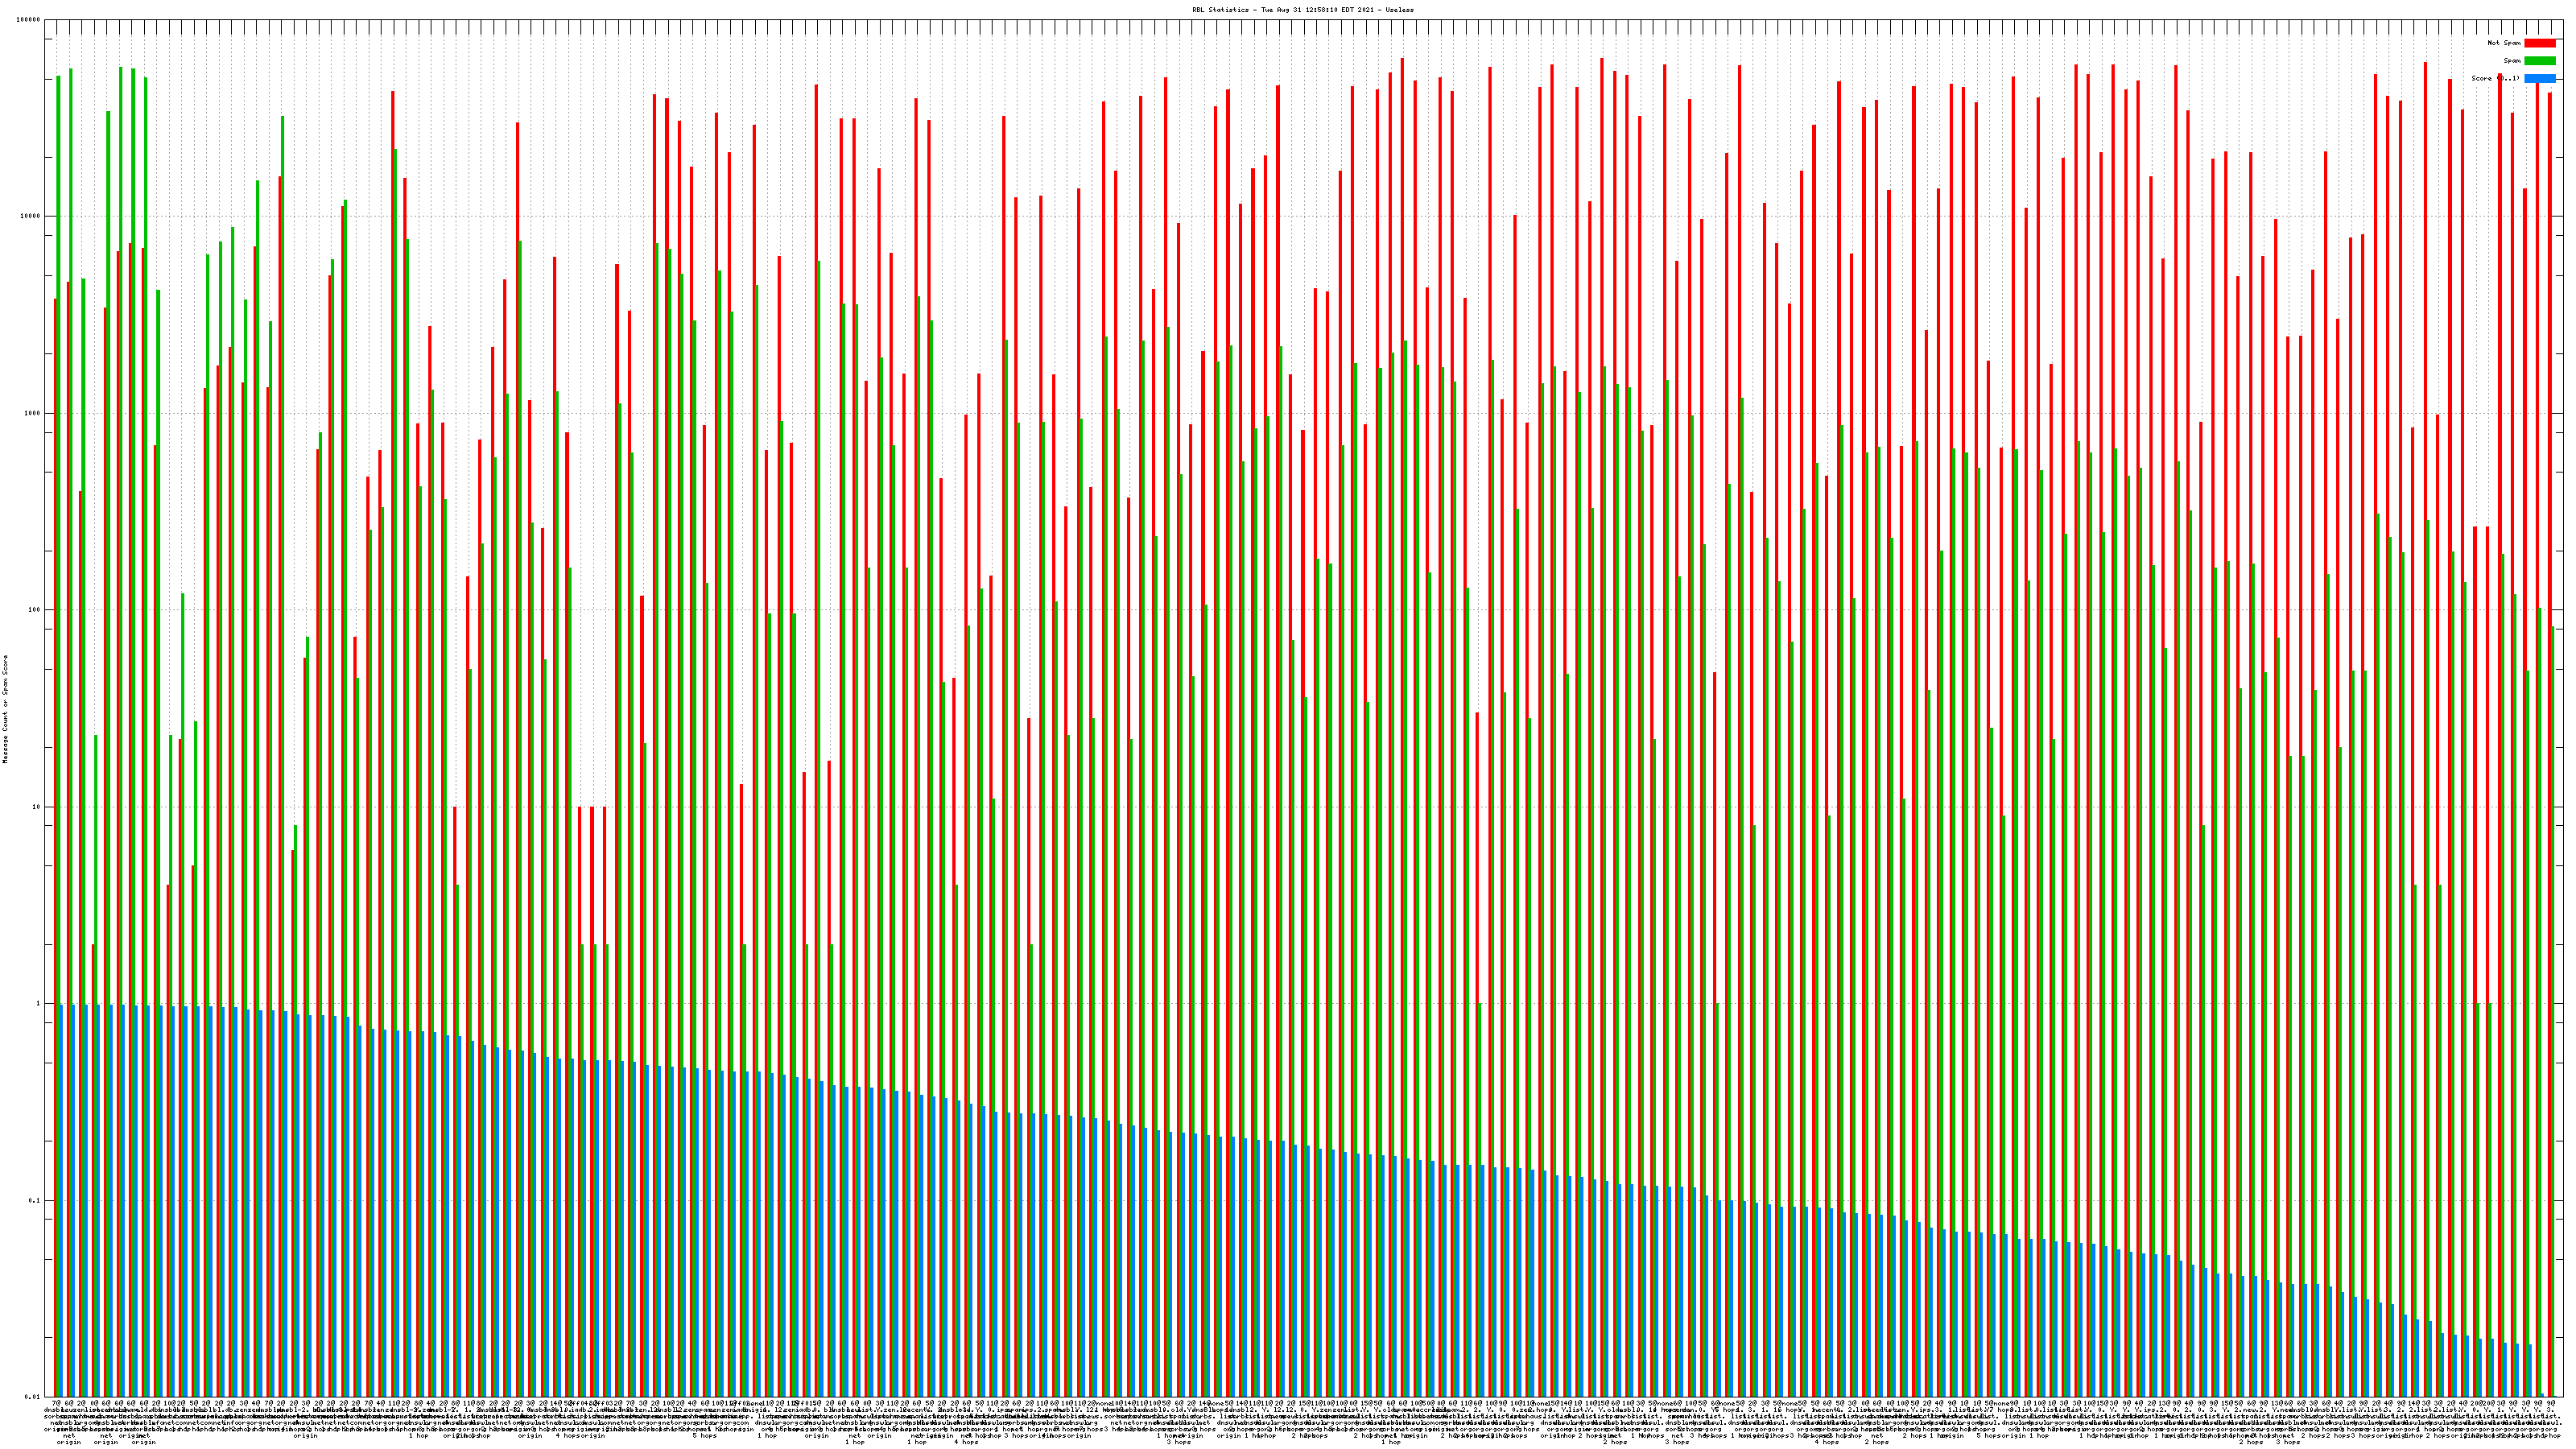Click the 1 y-axis tick label
This screenshot has height=1449, width=2576.
[x=39, y=1004]
